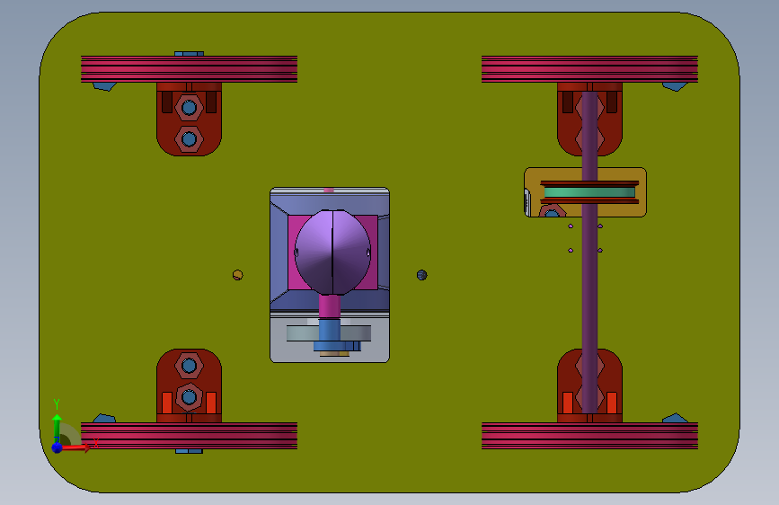This screenshot has width=779, height=505.
Task: Select the gray disc at bottom of center housing
Action: pyautogui.click(x=329, y=333)
